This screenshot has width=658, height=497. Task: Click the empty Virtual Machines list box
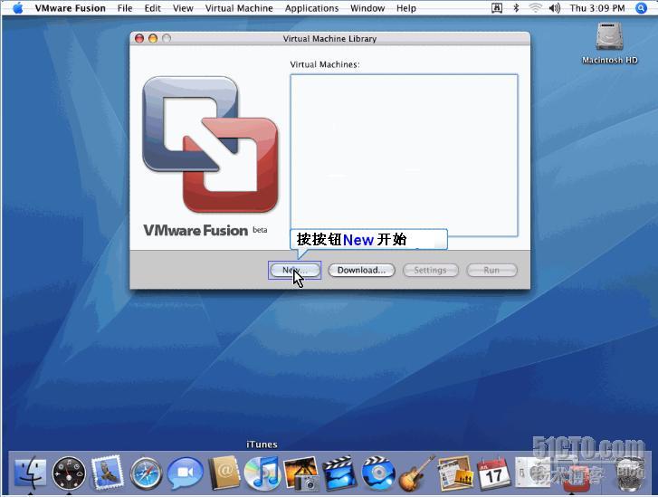tap(404, 156)
